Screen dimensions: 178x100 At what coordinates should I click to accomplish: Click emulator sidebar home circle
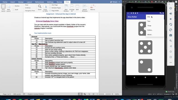pyautogui.click(x=170, y=52)
